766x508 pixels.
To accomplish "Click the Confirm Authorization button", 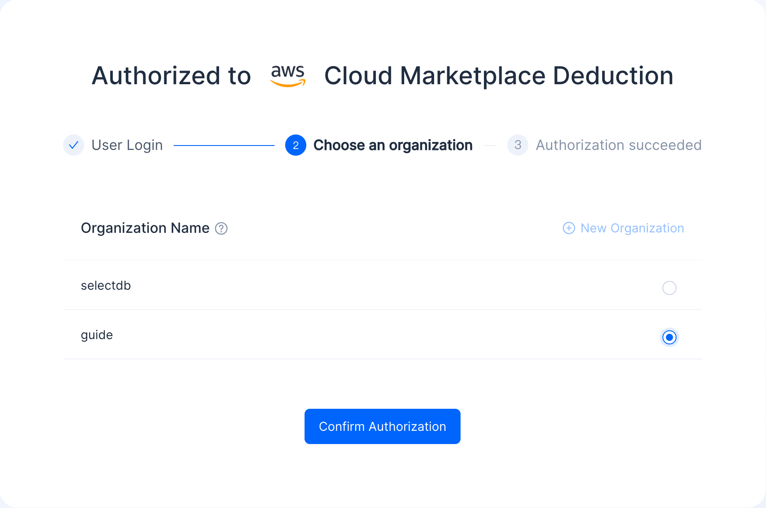I will tap(383, 426).
